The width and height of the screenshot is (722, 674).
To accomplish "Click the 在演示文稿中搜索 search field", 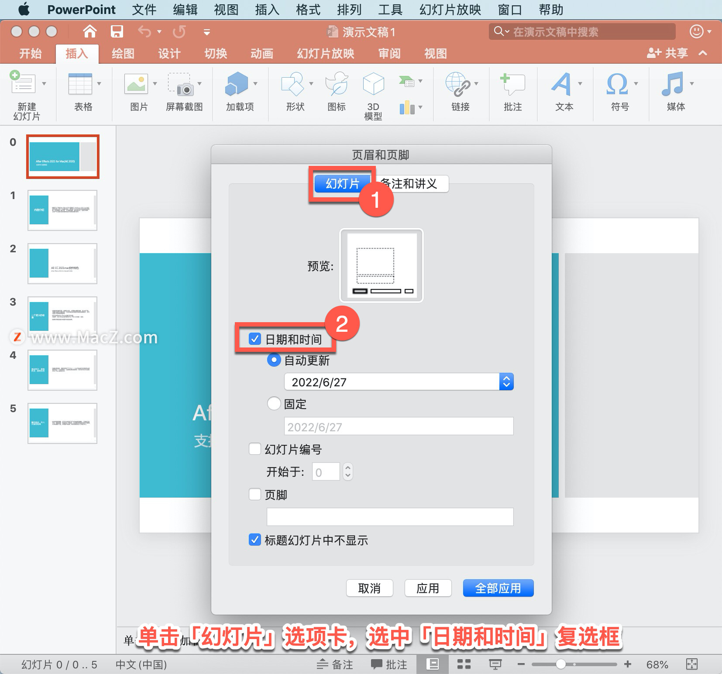I will 582,32.
